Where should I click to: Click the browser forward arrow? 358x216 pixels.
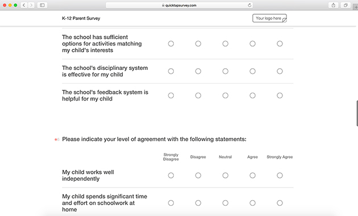coord(31,5)
